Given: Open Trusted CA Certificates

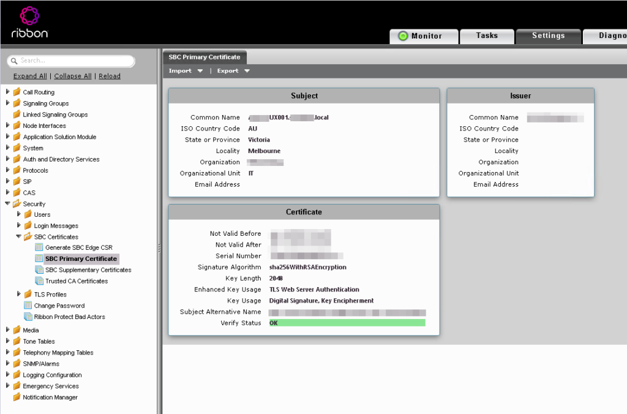Looking at the screenshot, I should pyautogui.click(x=77, y=281).
